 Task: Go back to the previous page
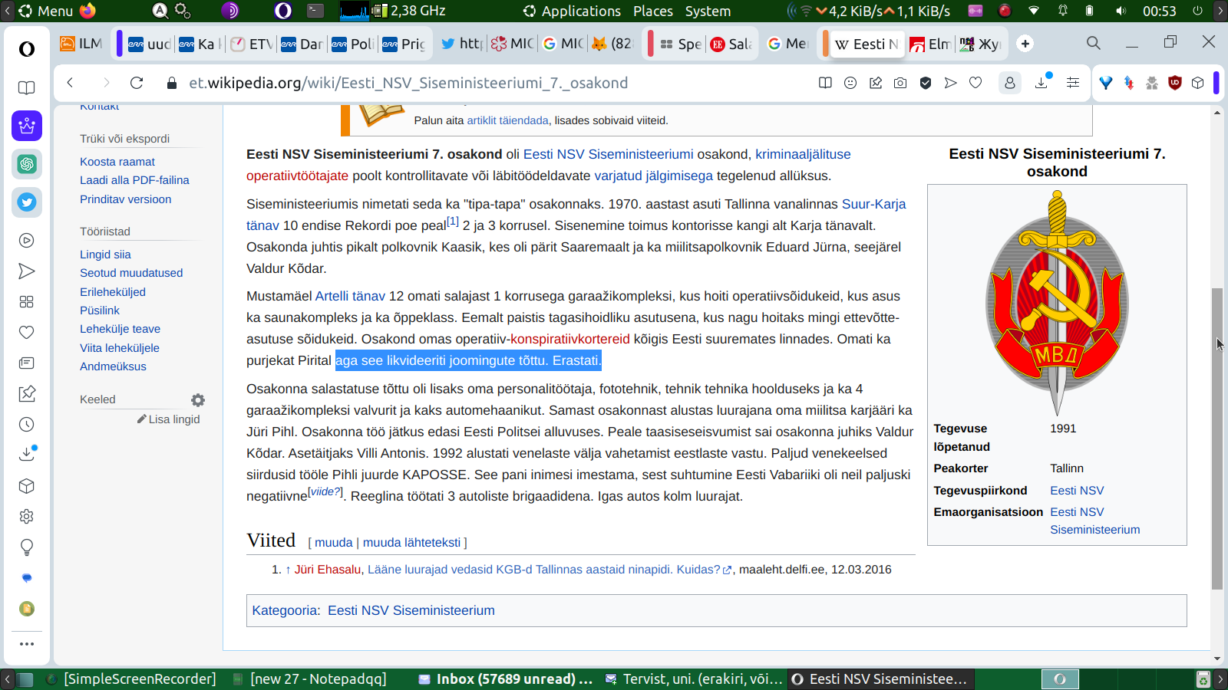pos(70,83)
